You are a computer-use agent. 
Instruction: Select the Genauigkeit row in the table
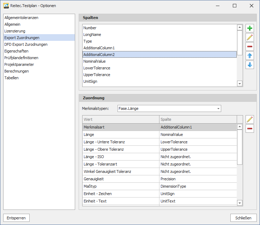[x=93, y=179]
